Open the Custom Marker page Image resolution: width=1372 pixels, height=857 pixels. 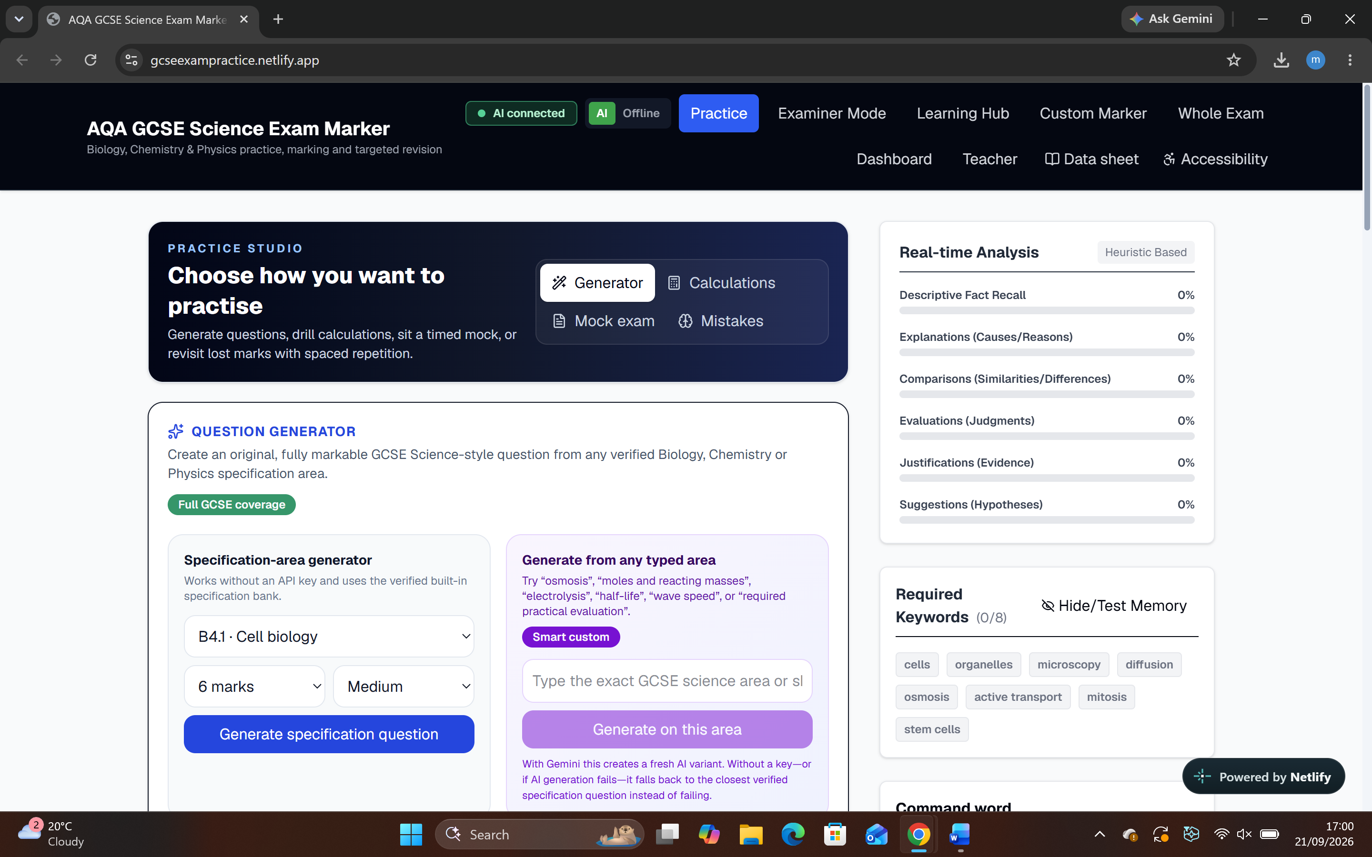1093,113
